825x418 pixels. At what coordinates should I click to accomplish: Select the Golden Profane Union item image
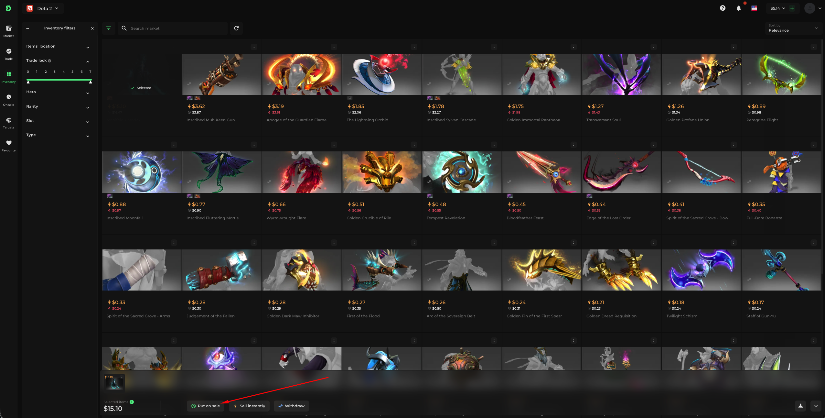(x=702, y=74)
